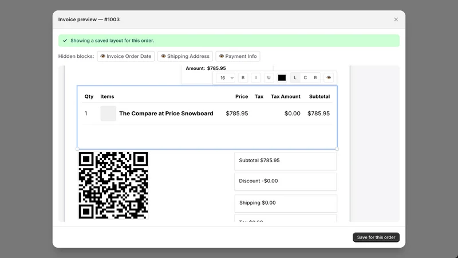Click the bottom-right resize handle of table block
The image size is (458, 258).
coord(337,149)
